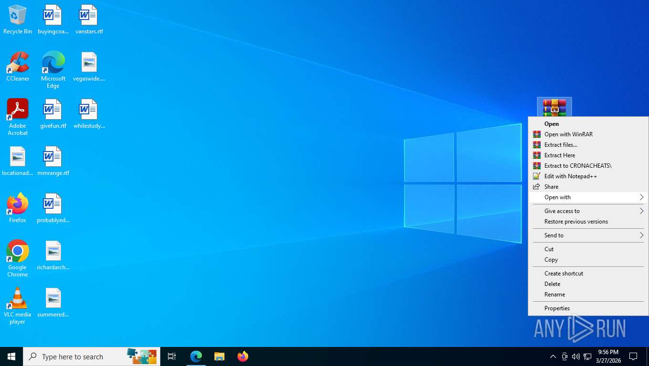
Task: Select the CCleaner desktop shortcut
Action: pyautogui.click(x=18, y=67)
